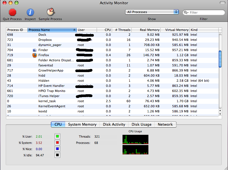Click the black % Idle color swatch

click(x=57, y=155)
